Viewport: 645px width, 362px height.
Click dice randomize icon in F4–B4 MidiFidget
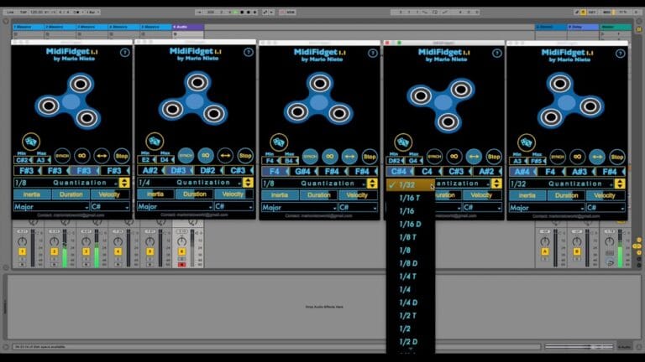(x=279, y=142)
